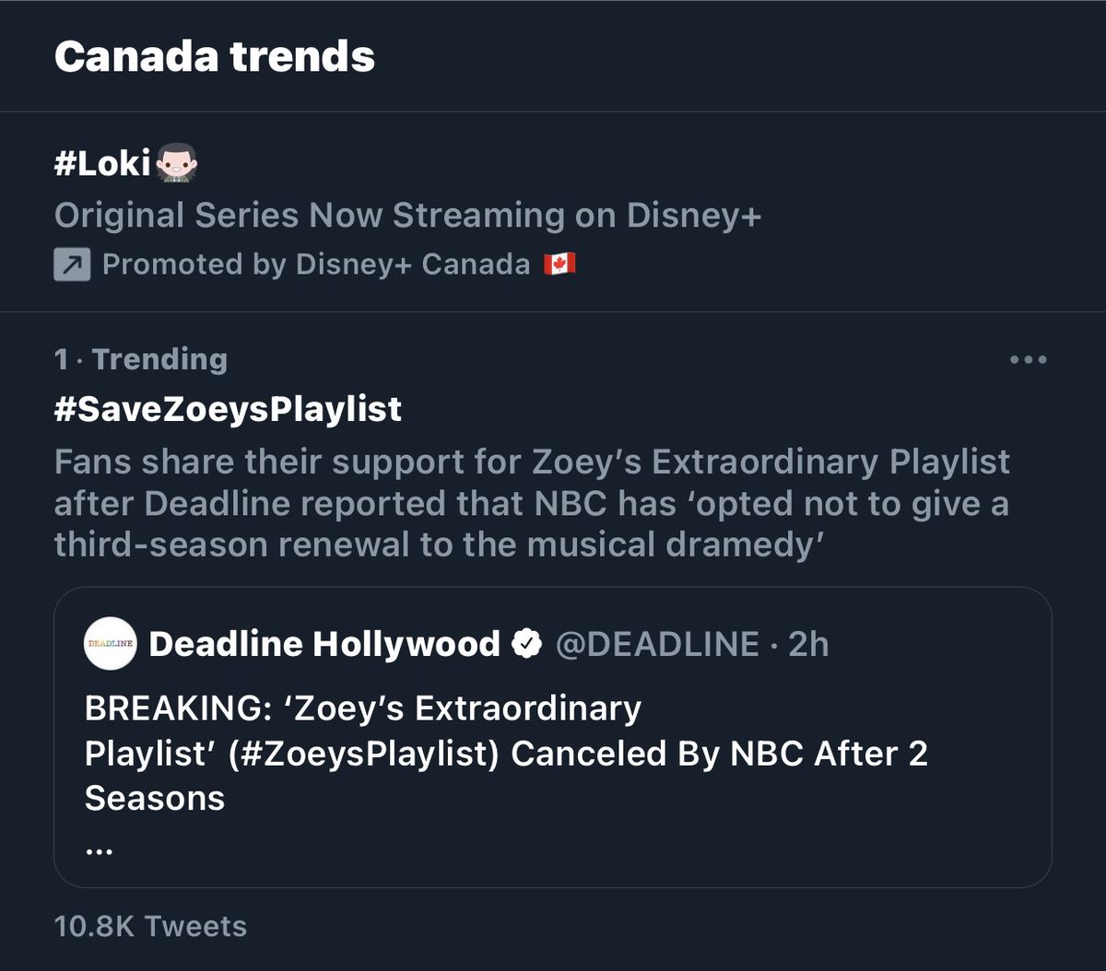Click the Canada trends heading
1106x971 pixels.
(215, 57)
